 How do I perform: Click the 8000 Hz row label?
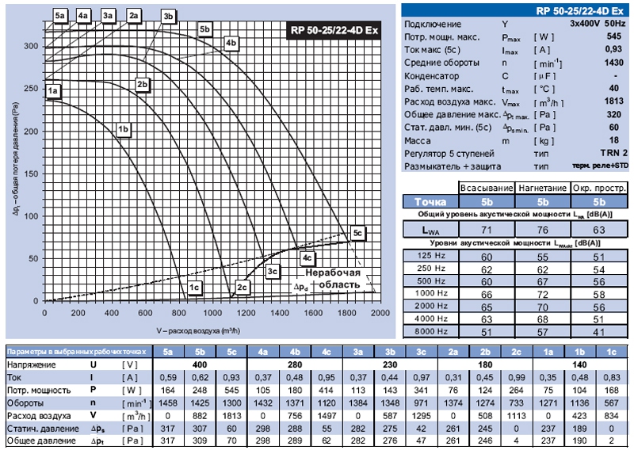pos(431,330)
